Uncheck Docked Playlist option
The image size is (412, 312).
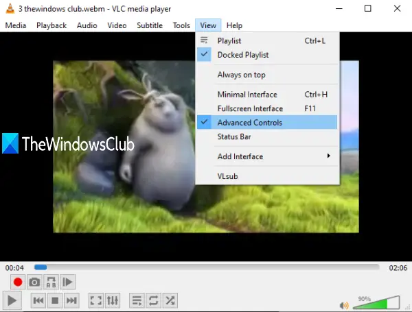(x=267, y=55)
